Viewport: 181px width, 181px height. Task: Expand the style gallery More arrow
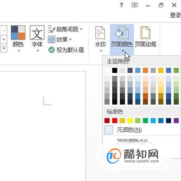(4, 48)
